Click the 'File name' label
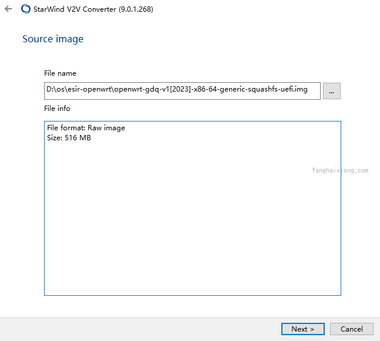This screenshot has width=380, height=341. pyautogui.click(x=60, y=73)
